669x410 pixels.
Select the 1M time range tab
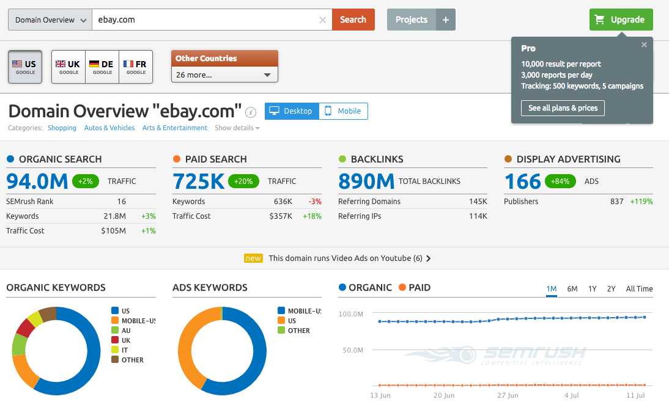[x=551, y=289]
